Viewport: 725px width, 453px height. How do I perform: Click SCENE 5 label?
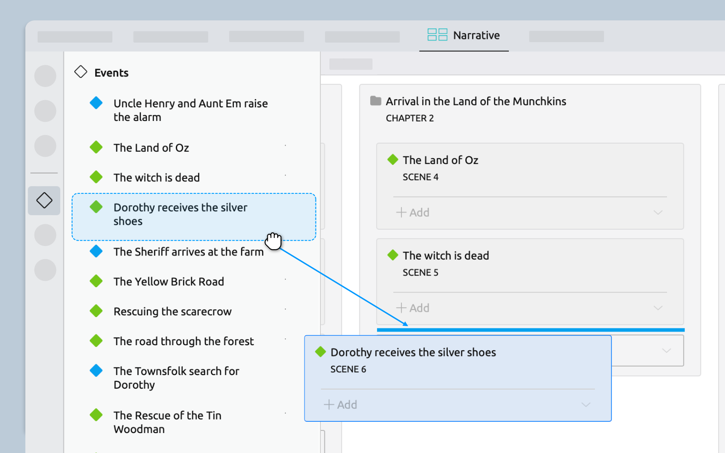420,273
